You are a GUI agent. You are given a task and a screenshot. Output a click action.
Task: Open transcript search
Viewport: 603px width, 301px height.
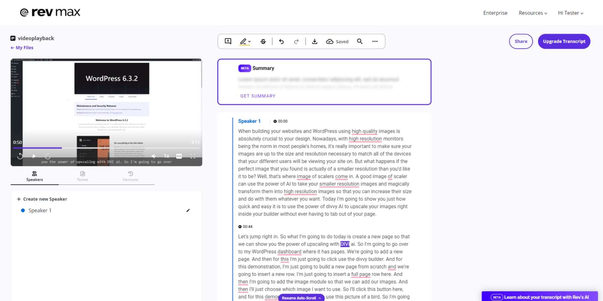(x=359, y=41)
